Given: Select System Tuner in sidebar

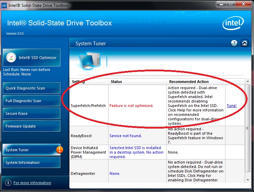Looking at the screenshot, I should coord(32,150).
